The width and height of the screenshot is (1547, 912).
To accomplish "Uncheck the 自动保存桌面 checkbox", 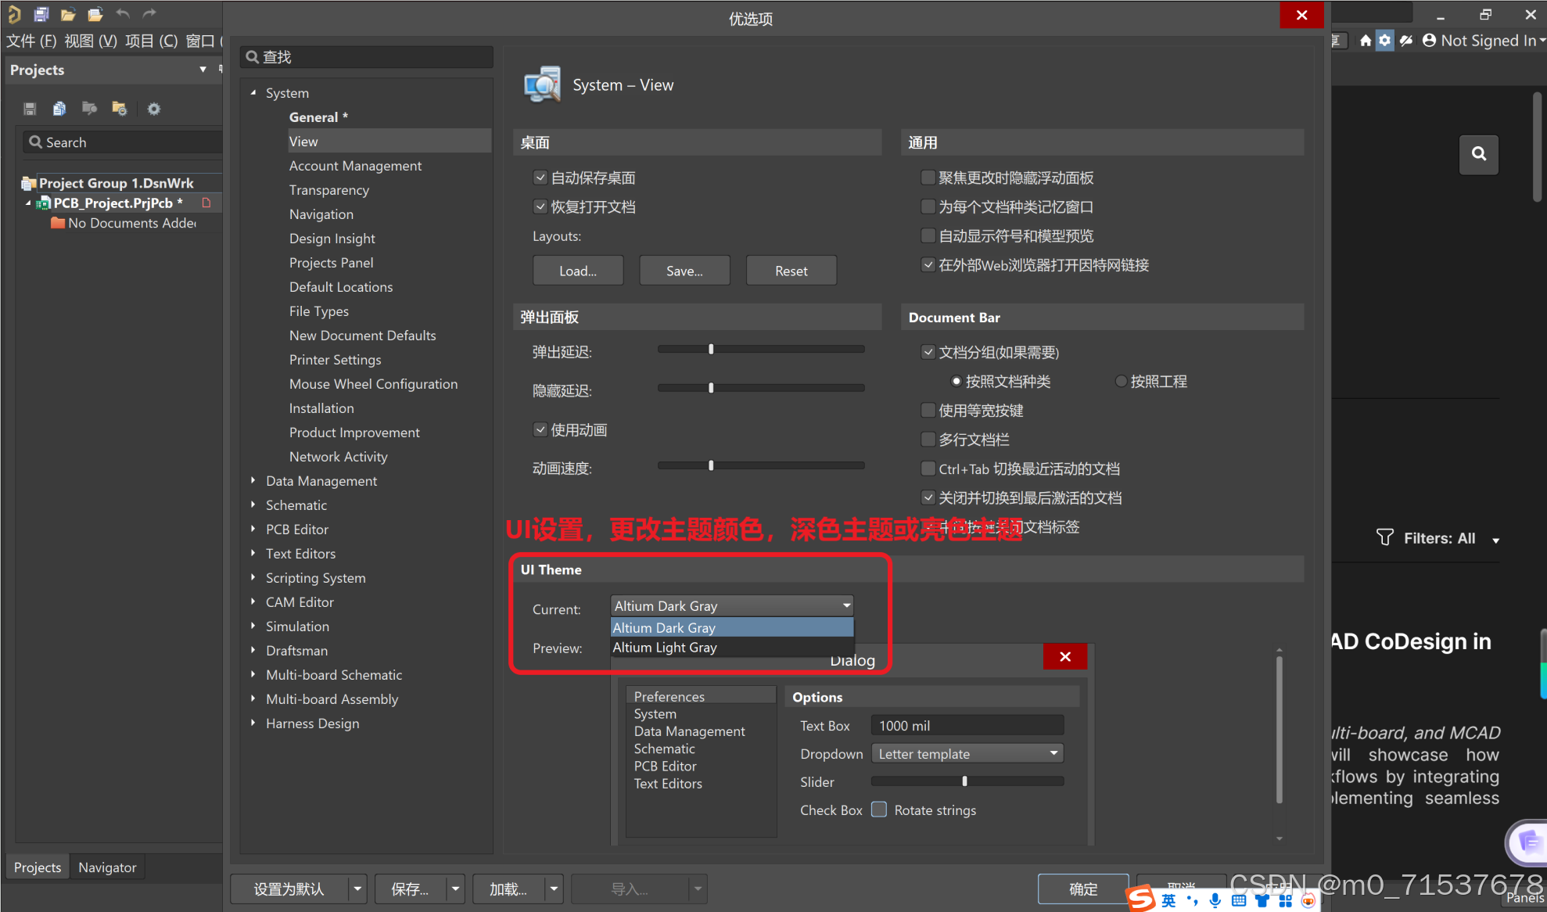I will 540,178.
